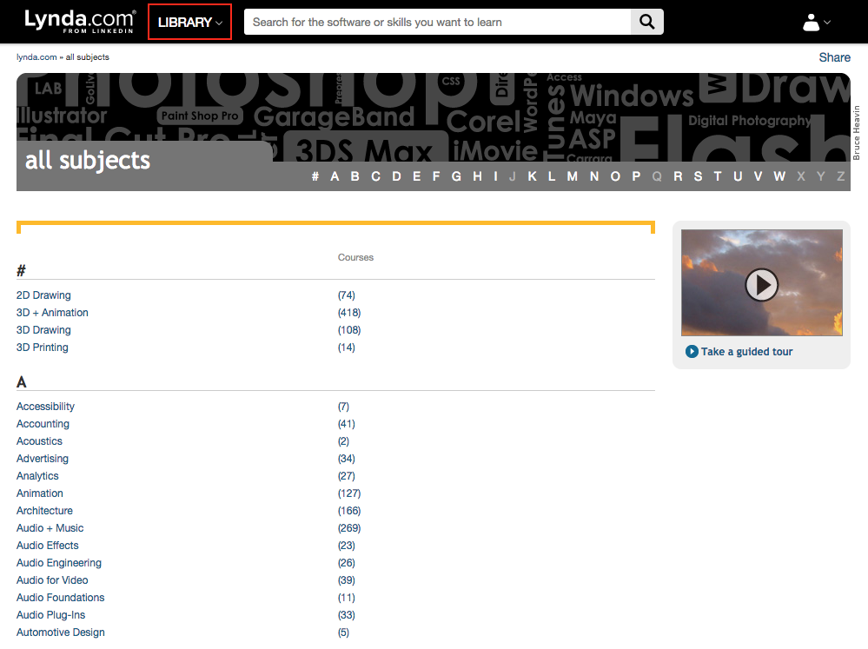Open the 2D Drawing subject
Image resolution: width=868 pixels, height=649 pixels.
tap(43, 295)
